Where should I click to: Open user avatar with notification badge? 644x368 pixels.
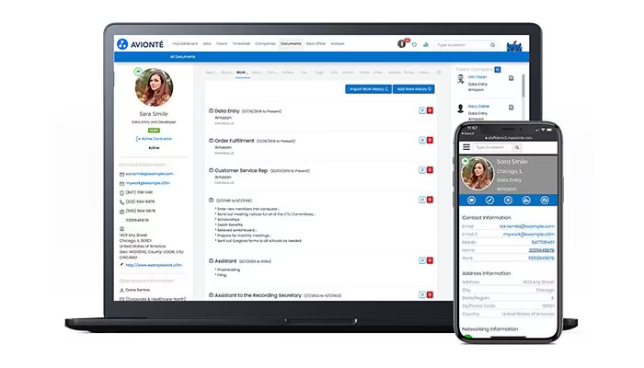[402, 43]
